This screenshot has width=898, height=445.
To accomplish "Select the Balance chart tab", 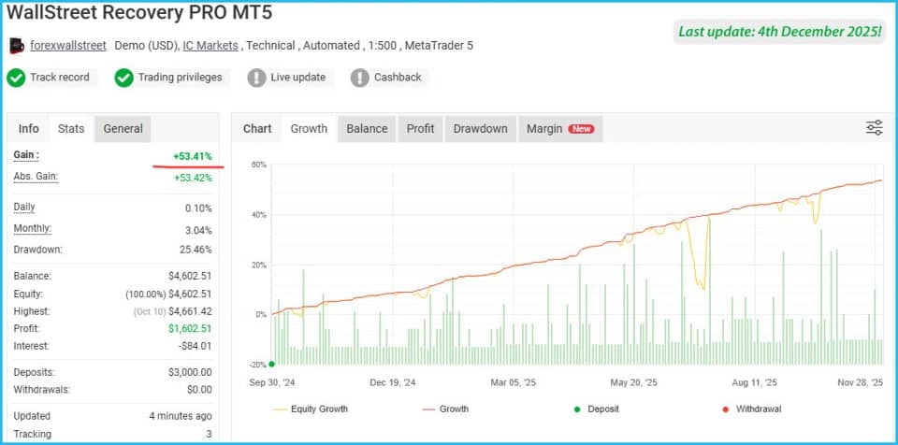I will [367, 129].
